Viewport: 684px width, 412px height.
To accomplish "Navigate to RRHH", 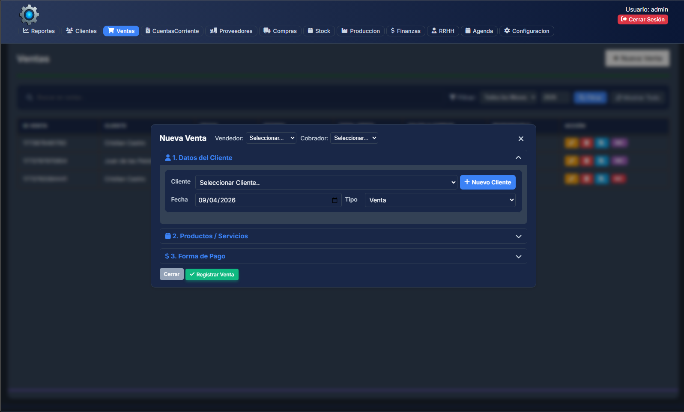I will click(443, 31).
